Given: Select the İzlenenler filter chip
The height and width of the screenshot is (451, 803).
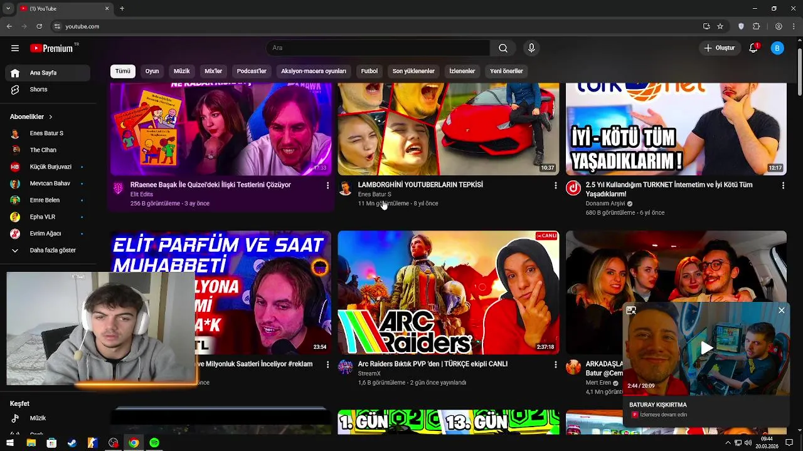Looking at the screenshot, I should point(462,71).
